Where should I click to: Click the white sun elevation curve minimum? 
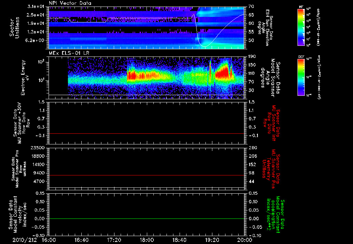(x=205, y=47)
